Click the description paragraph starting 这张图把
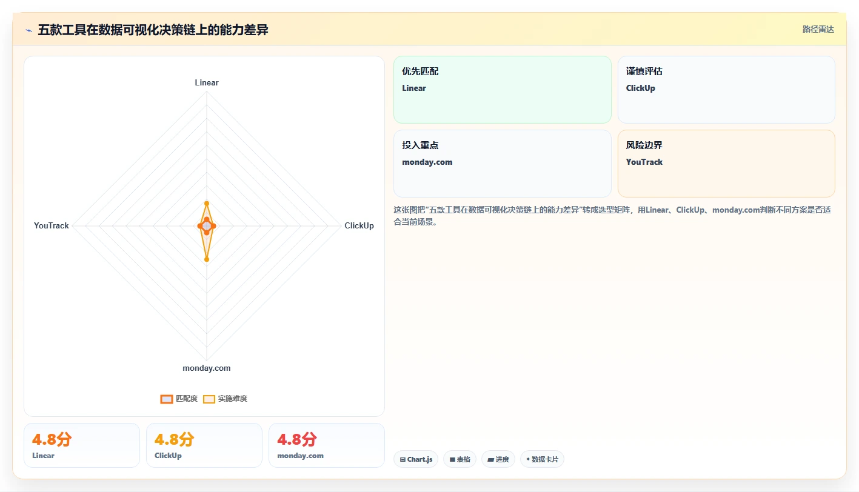The width and height of the screenshot is (859, 492). (612, 216)
